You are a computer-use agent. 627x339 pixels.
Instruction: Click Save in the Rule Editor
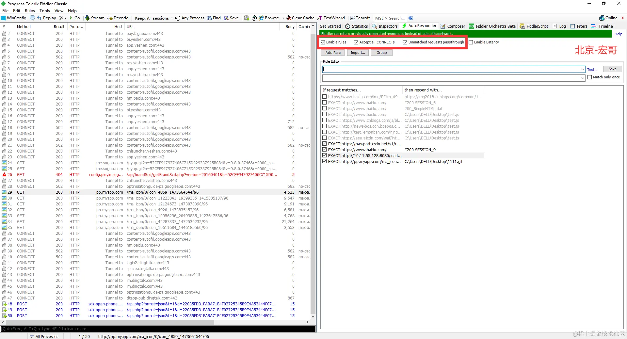[x=612, y=69]
